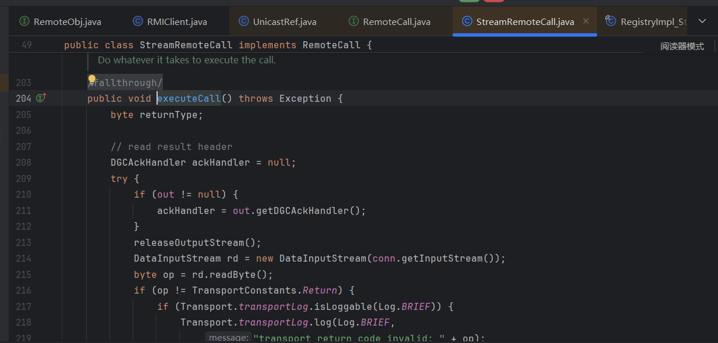This screenshot has width=718, height=343.
Task: Click the RemoteCall interface name on line 49
Action: (331, 45)
